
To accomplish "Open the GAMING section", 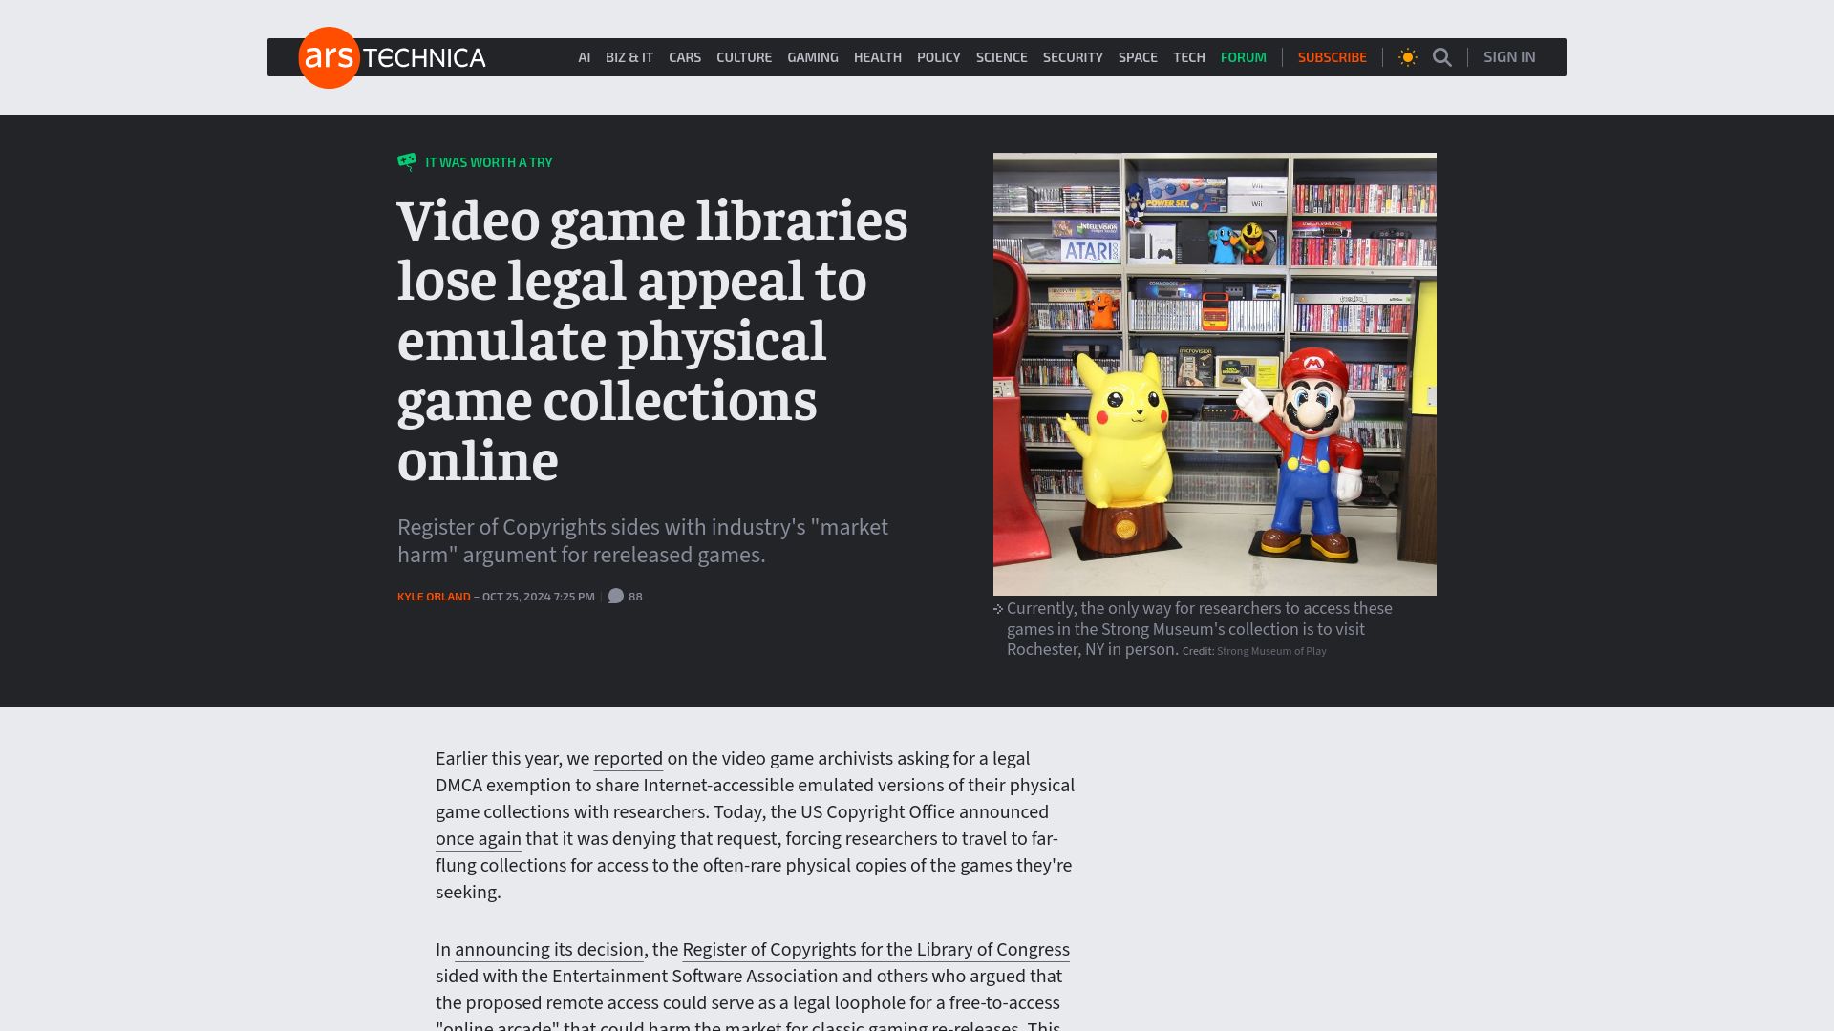I will point(813,57).
